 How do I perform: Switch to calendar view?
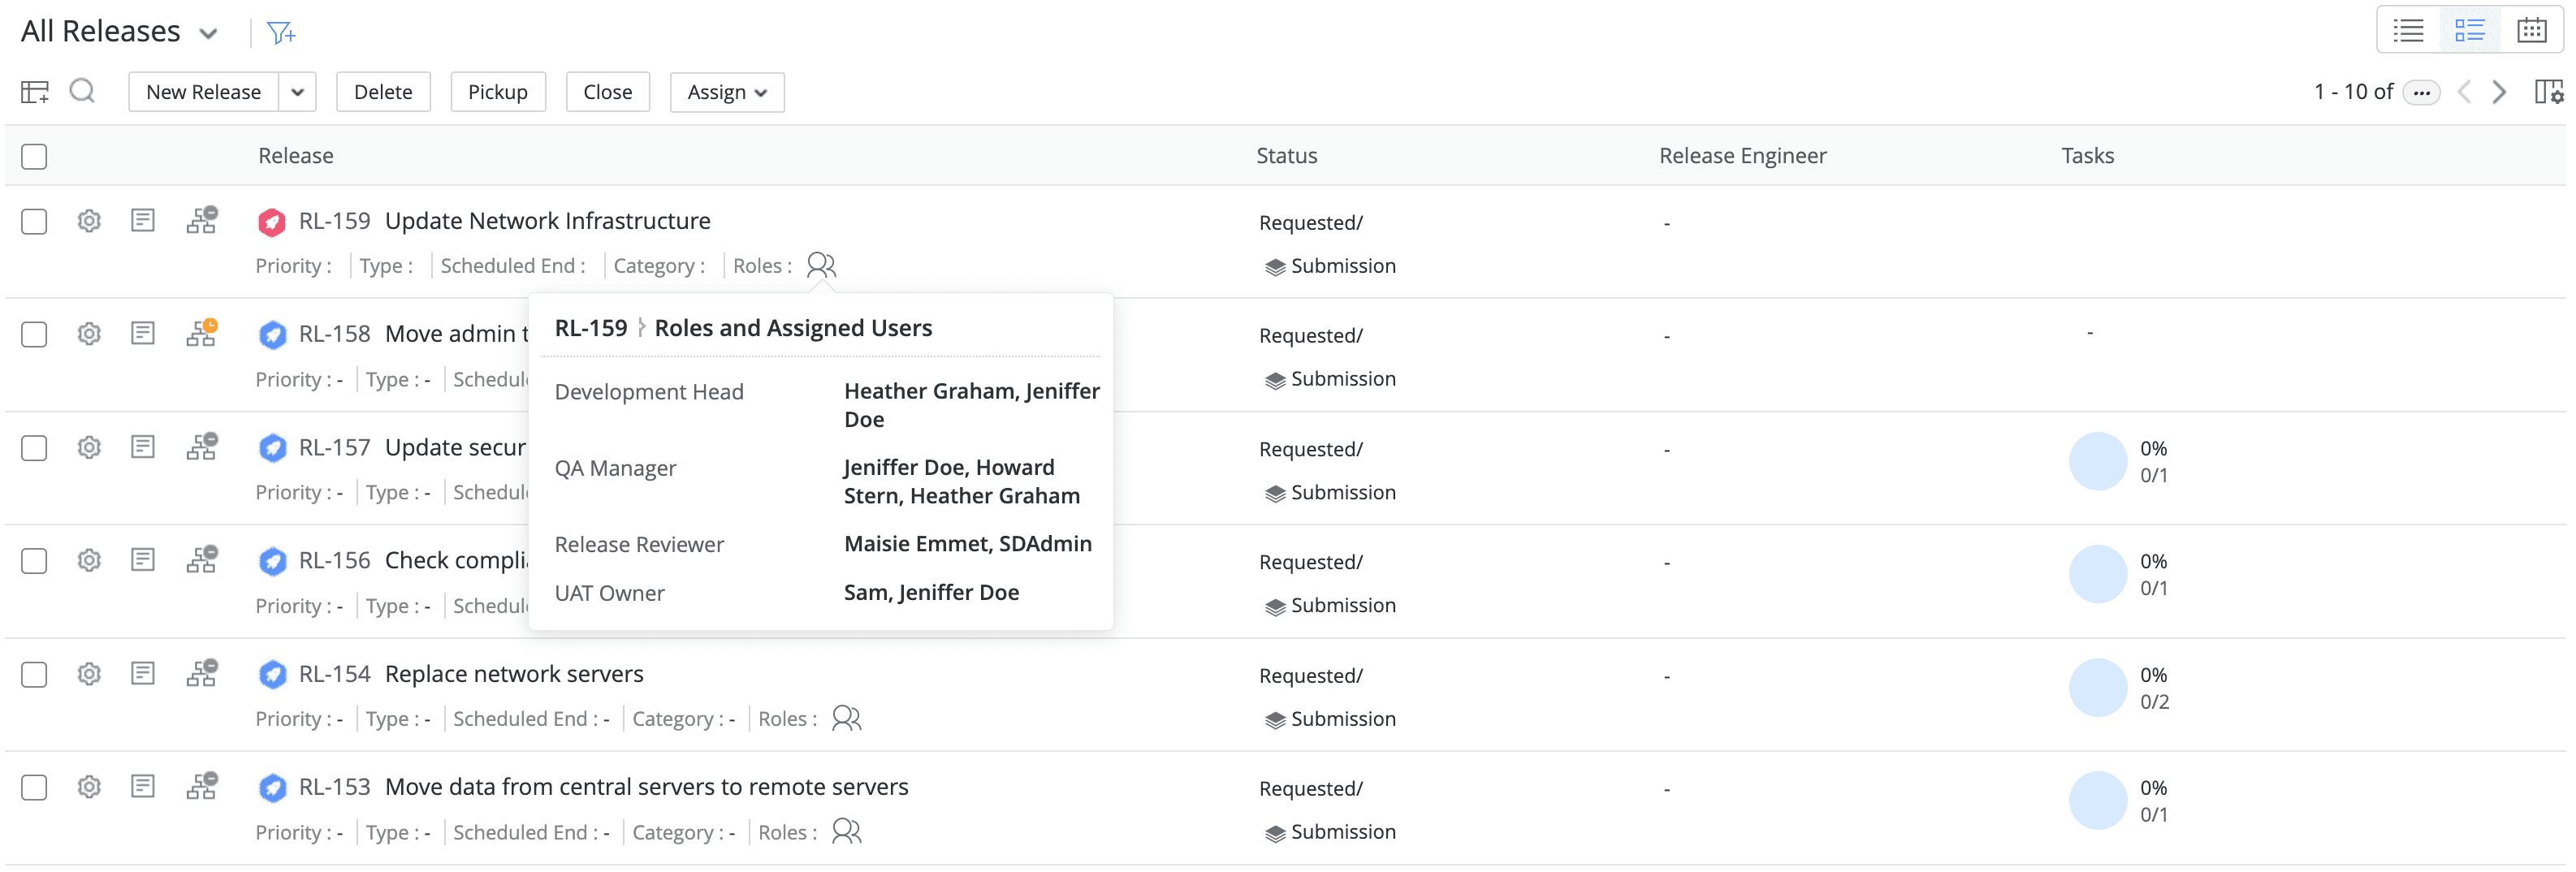(x=2532, y=29)
